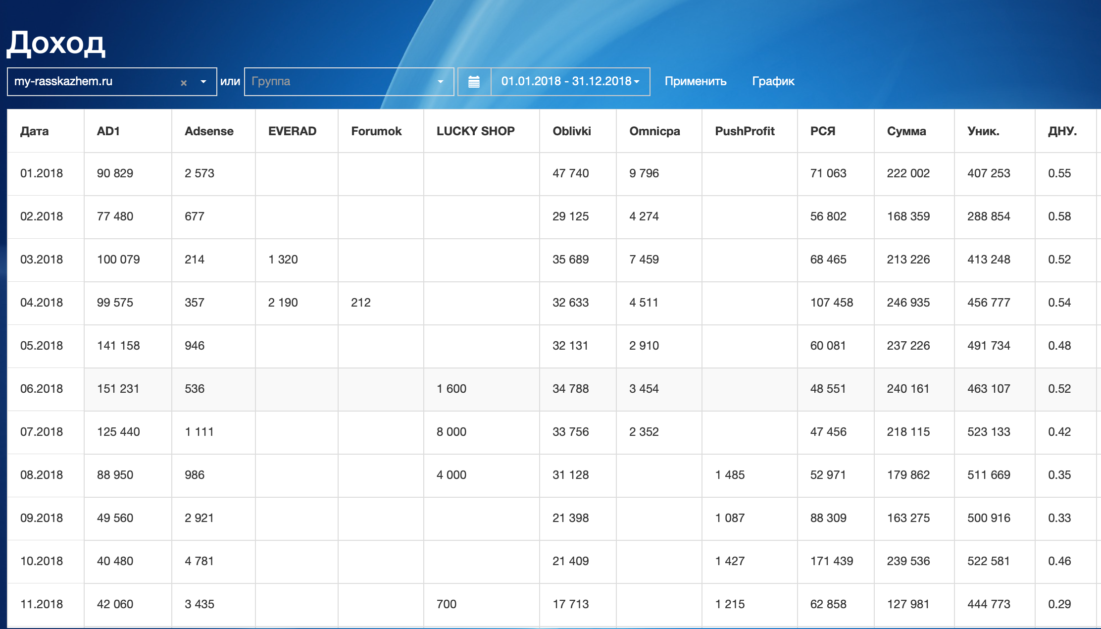Viewport: 1101px width, 629px height.
Task: Click Oblivki value 21 409
Action: click(x=571, y=561)
